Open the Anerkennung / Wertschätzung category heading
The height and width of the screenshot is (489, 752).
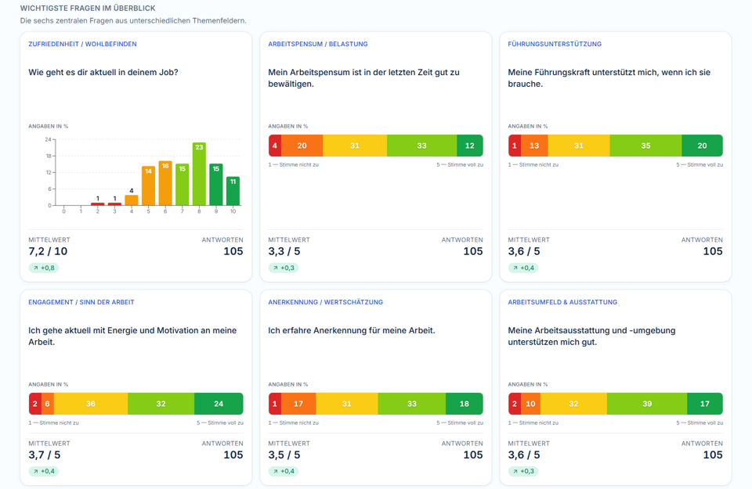(326, 302)
